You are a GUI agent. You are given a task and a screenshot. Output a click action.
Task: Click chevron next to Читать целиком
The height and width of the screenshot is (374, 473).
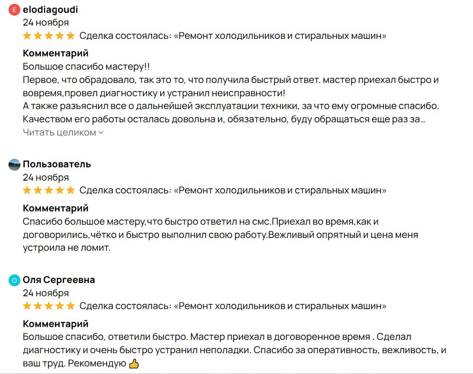[101, 132]
